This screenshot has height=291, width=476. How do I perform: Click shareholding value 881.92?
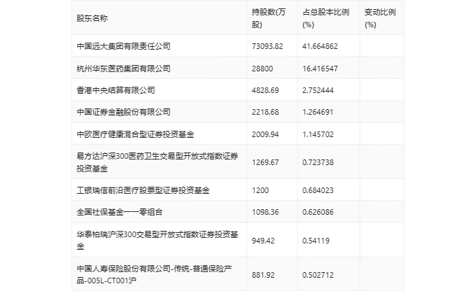pos(263,275)
